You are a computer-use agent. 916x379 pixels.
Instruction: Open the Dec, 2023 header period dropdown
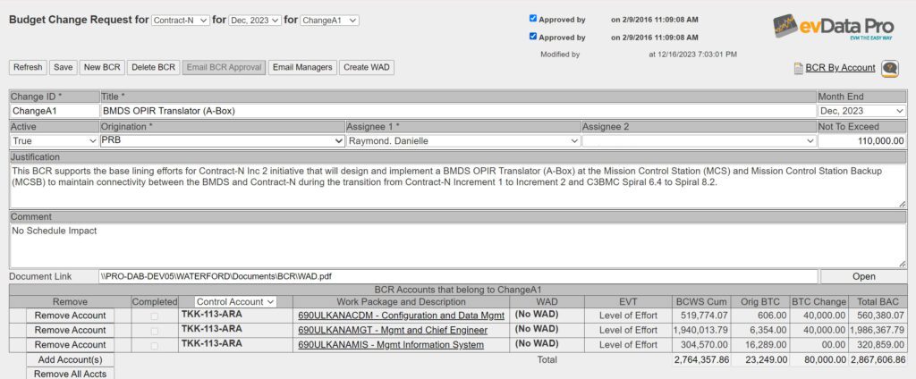pyautogui.click(x=255, y=21)
